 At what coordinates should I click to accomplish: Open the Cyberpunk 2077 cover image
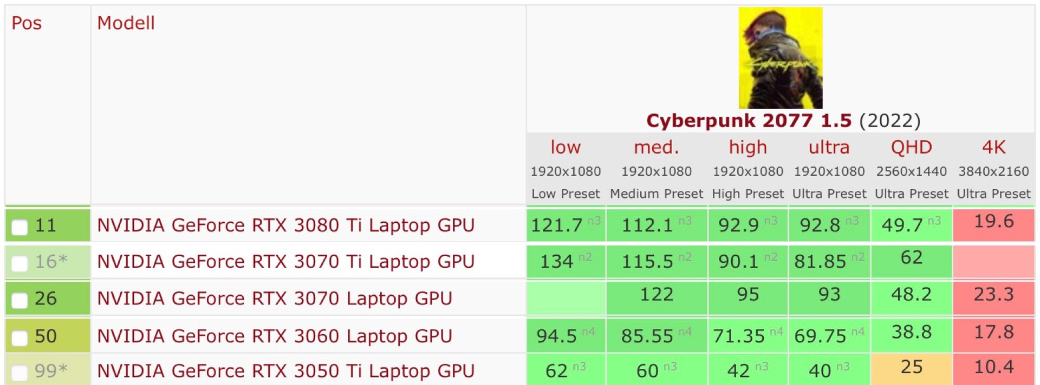[x=780, y=58]
